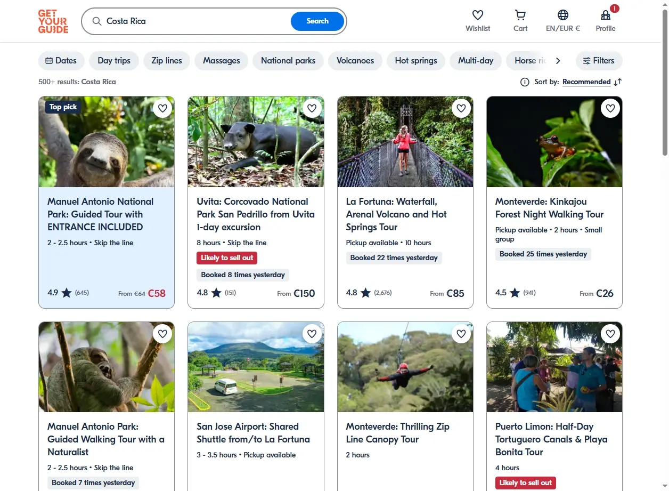Viewport: 669px width, 491px height.
Task: Select the Hot springs filter chip
Action: pyautogui.click(x=416, y=61)
